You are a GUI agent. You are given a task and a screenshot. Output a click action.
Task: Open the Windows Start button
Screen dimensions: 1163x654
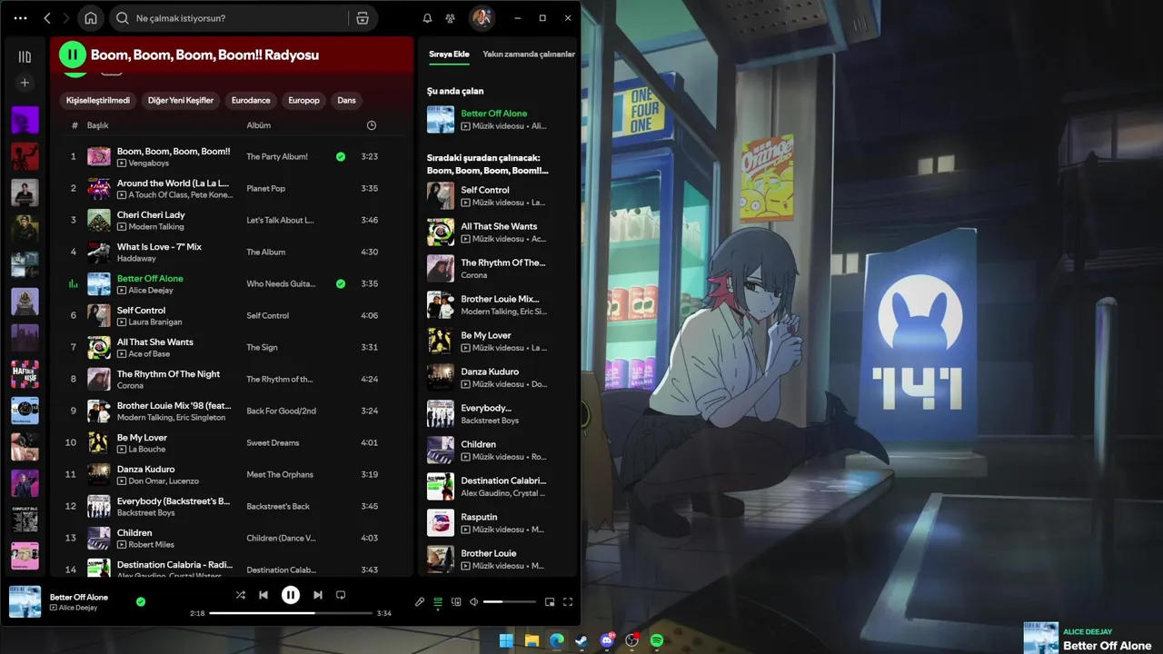(507, 640)
